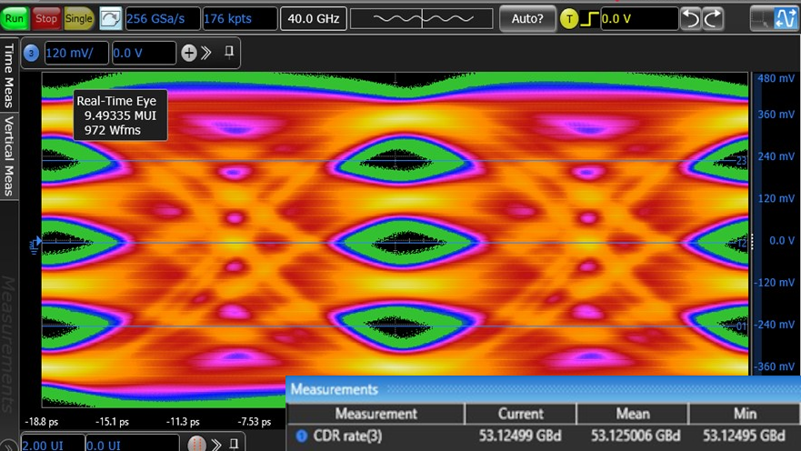Viewport: 801px width, 451px height.
Task: Click the undo arrow icon
Action: (x=692, y=18)
